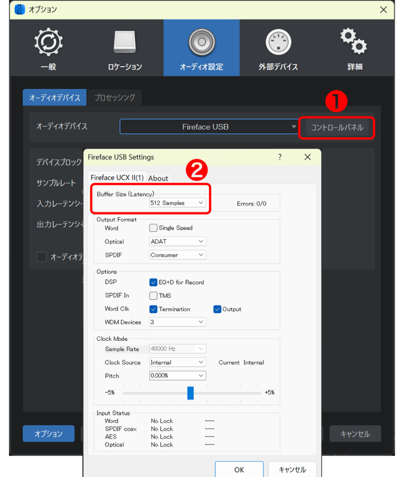This screenshot has width=404, height=477.
Task: Switch to the About tab
Action: (158, 178)
